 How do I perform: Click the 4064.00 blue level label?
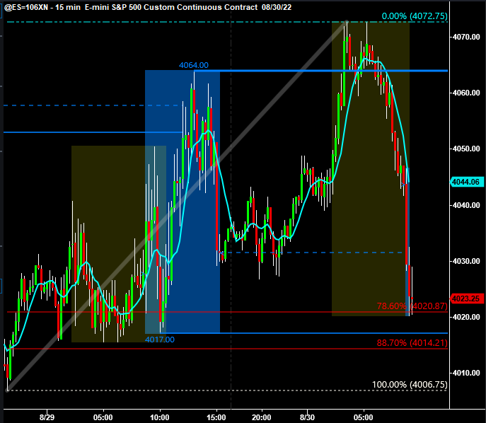pyautogui.click(x=194, y=65)
